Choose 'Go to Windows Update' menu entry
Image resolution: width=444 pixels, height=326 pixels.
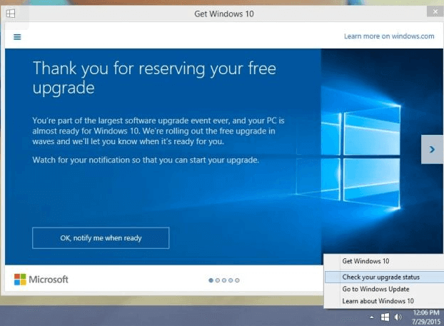click(x=375, y=289)
